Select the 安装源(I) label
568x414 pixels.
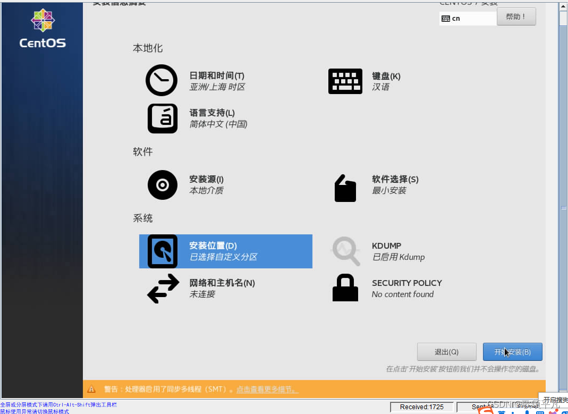[x=207, y=179]
